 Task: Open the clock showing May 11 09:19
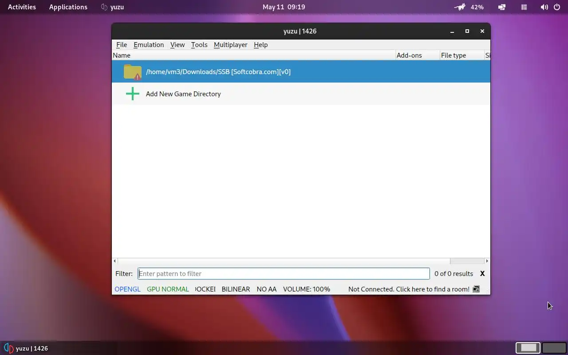[x=284, y=7]
